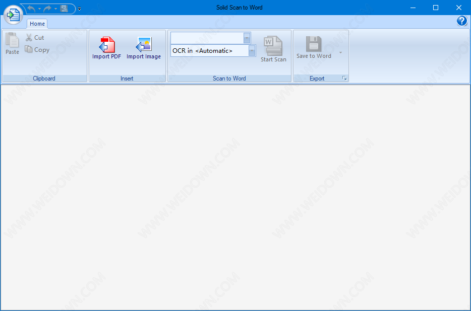The image size is (471, 311).
Task: Import an image file
Action: 144,48
